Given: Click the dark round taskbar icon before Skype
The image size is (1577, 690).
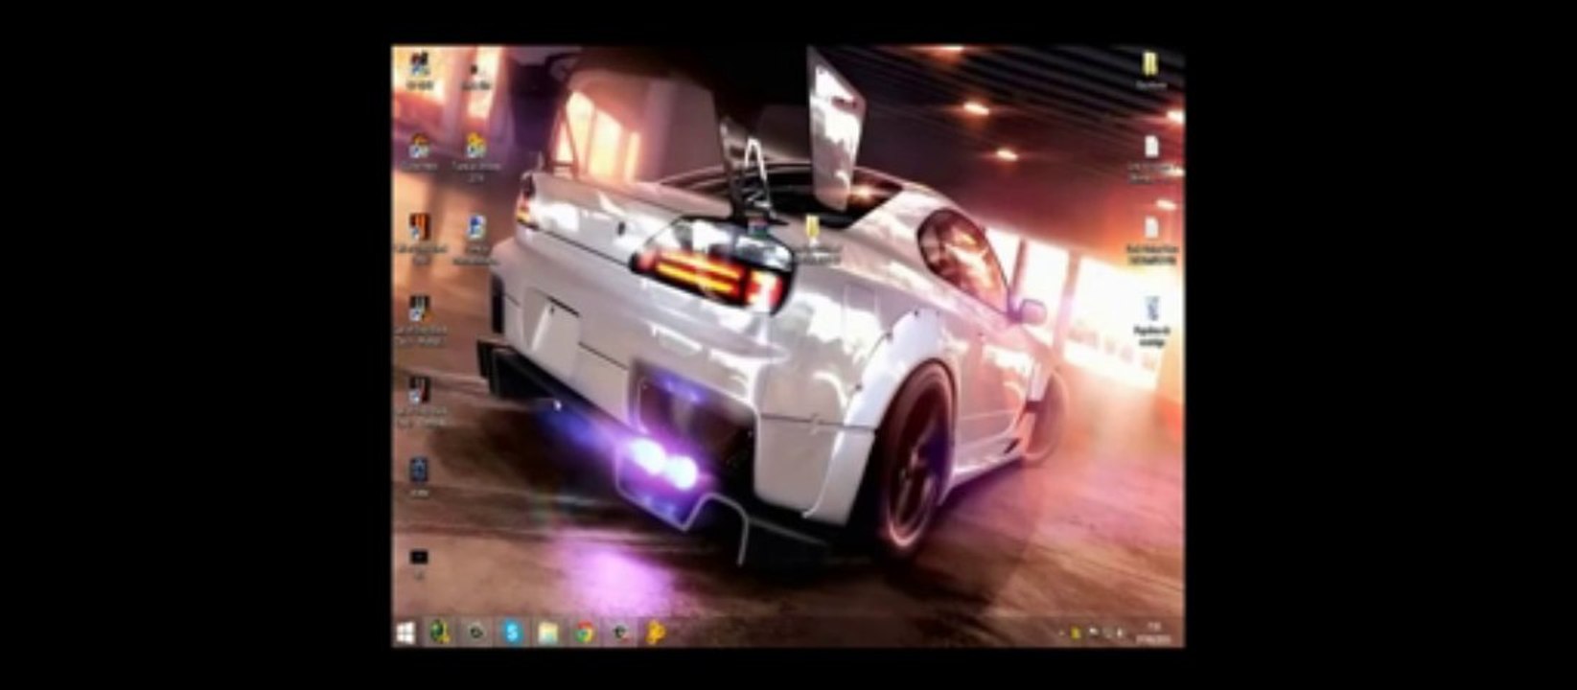Looking at the screenshot, I should click(x=476, y=632).
